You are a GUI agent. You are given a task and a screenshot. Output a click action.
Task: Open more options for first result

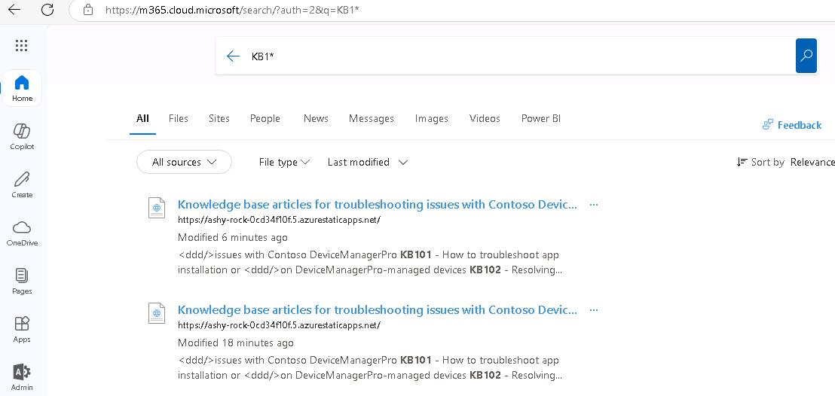click(x=594, y=205)
